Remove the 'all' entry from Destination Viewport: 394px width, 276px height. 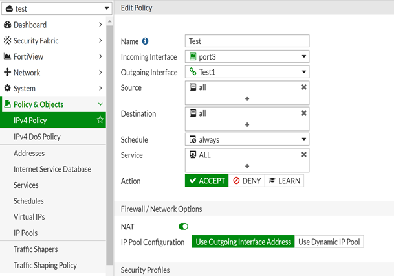click(304, 113)
